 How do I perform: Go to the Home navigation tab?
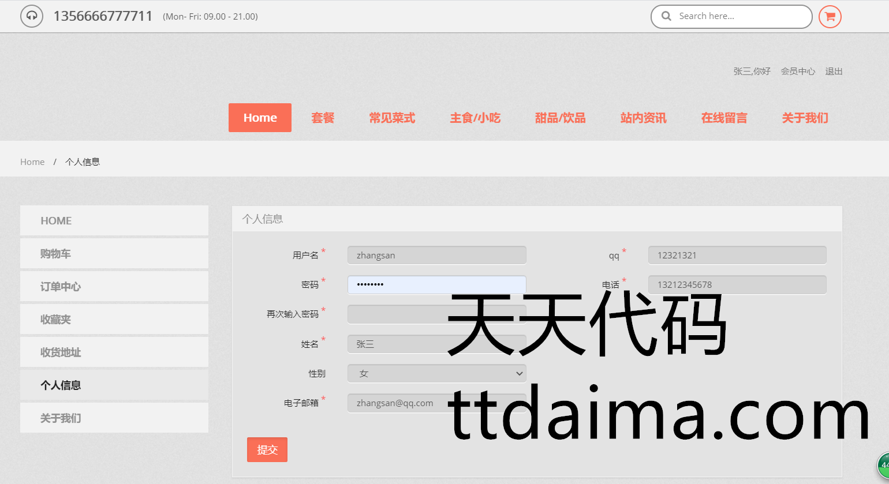pos(260,118)
